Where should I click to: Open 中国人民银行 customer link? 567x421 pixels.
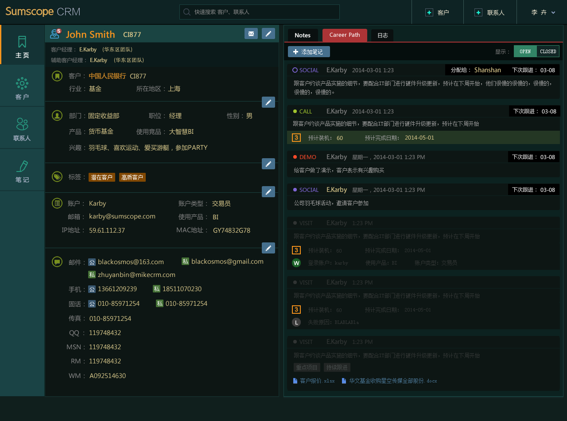pyautogui.click(x=107, y=76)
